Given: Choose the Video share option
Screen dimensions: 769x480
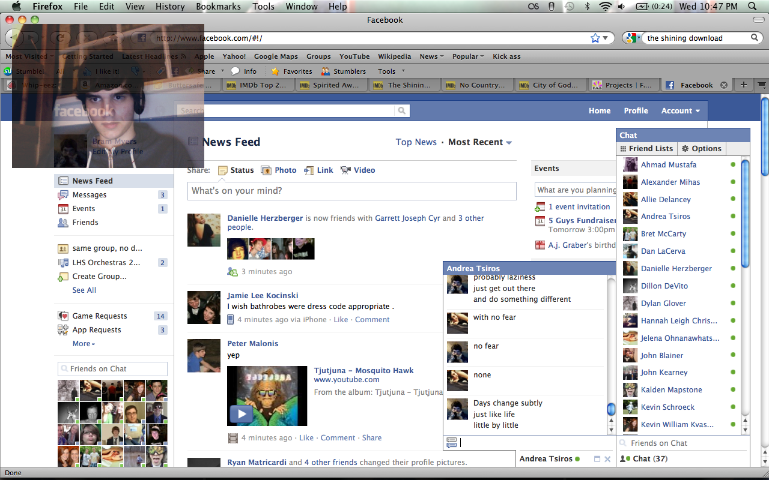Looking at the screenshot, I should pos(357,170).
